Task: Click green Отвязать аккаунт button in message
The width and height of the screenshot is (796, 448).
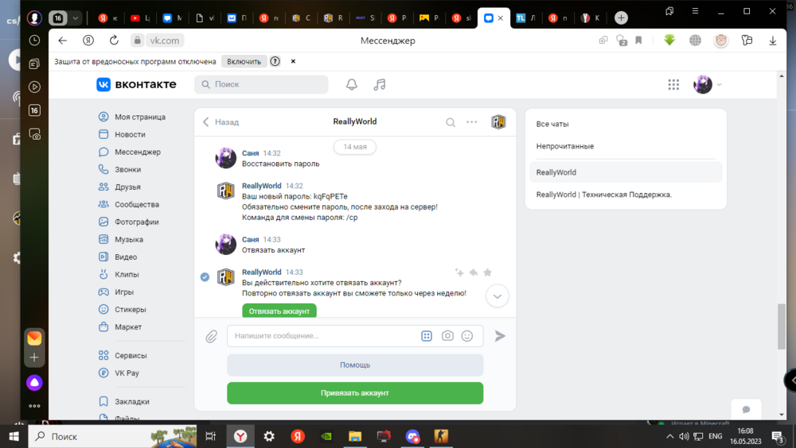Action: (279, 311)
